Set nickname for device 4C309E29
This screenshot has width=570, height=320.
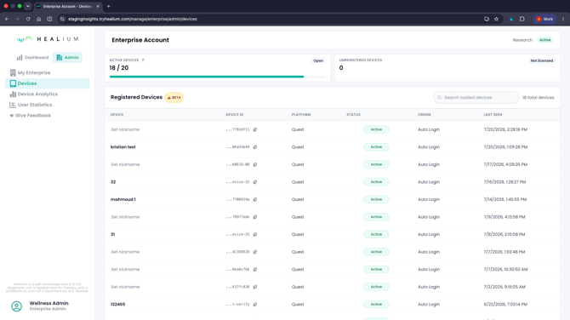tap(125, 252)
